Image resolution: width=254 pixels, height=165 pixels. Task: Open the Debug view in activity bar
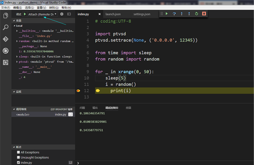coord(5,51)
